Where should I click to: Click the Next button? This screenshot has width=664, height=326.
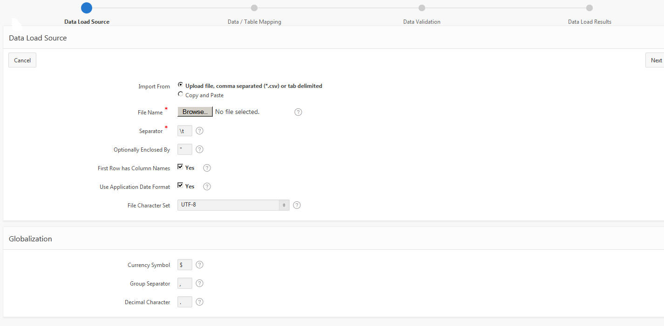656,60
